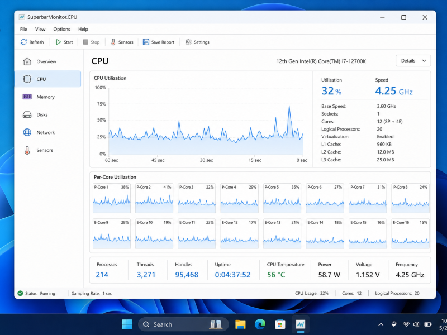The width and height of the screenshot is (447, 335).
Task: Launch Microsoft Edge from the taskbar
Action: (x=260, y=324)
